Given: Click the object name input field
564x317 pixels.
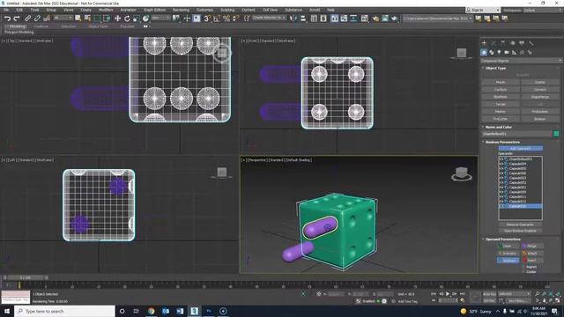Looking at the screenshot, I should click(516, 134).
